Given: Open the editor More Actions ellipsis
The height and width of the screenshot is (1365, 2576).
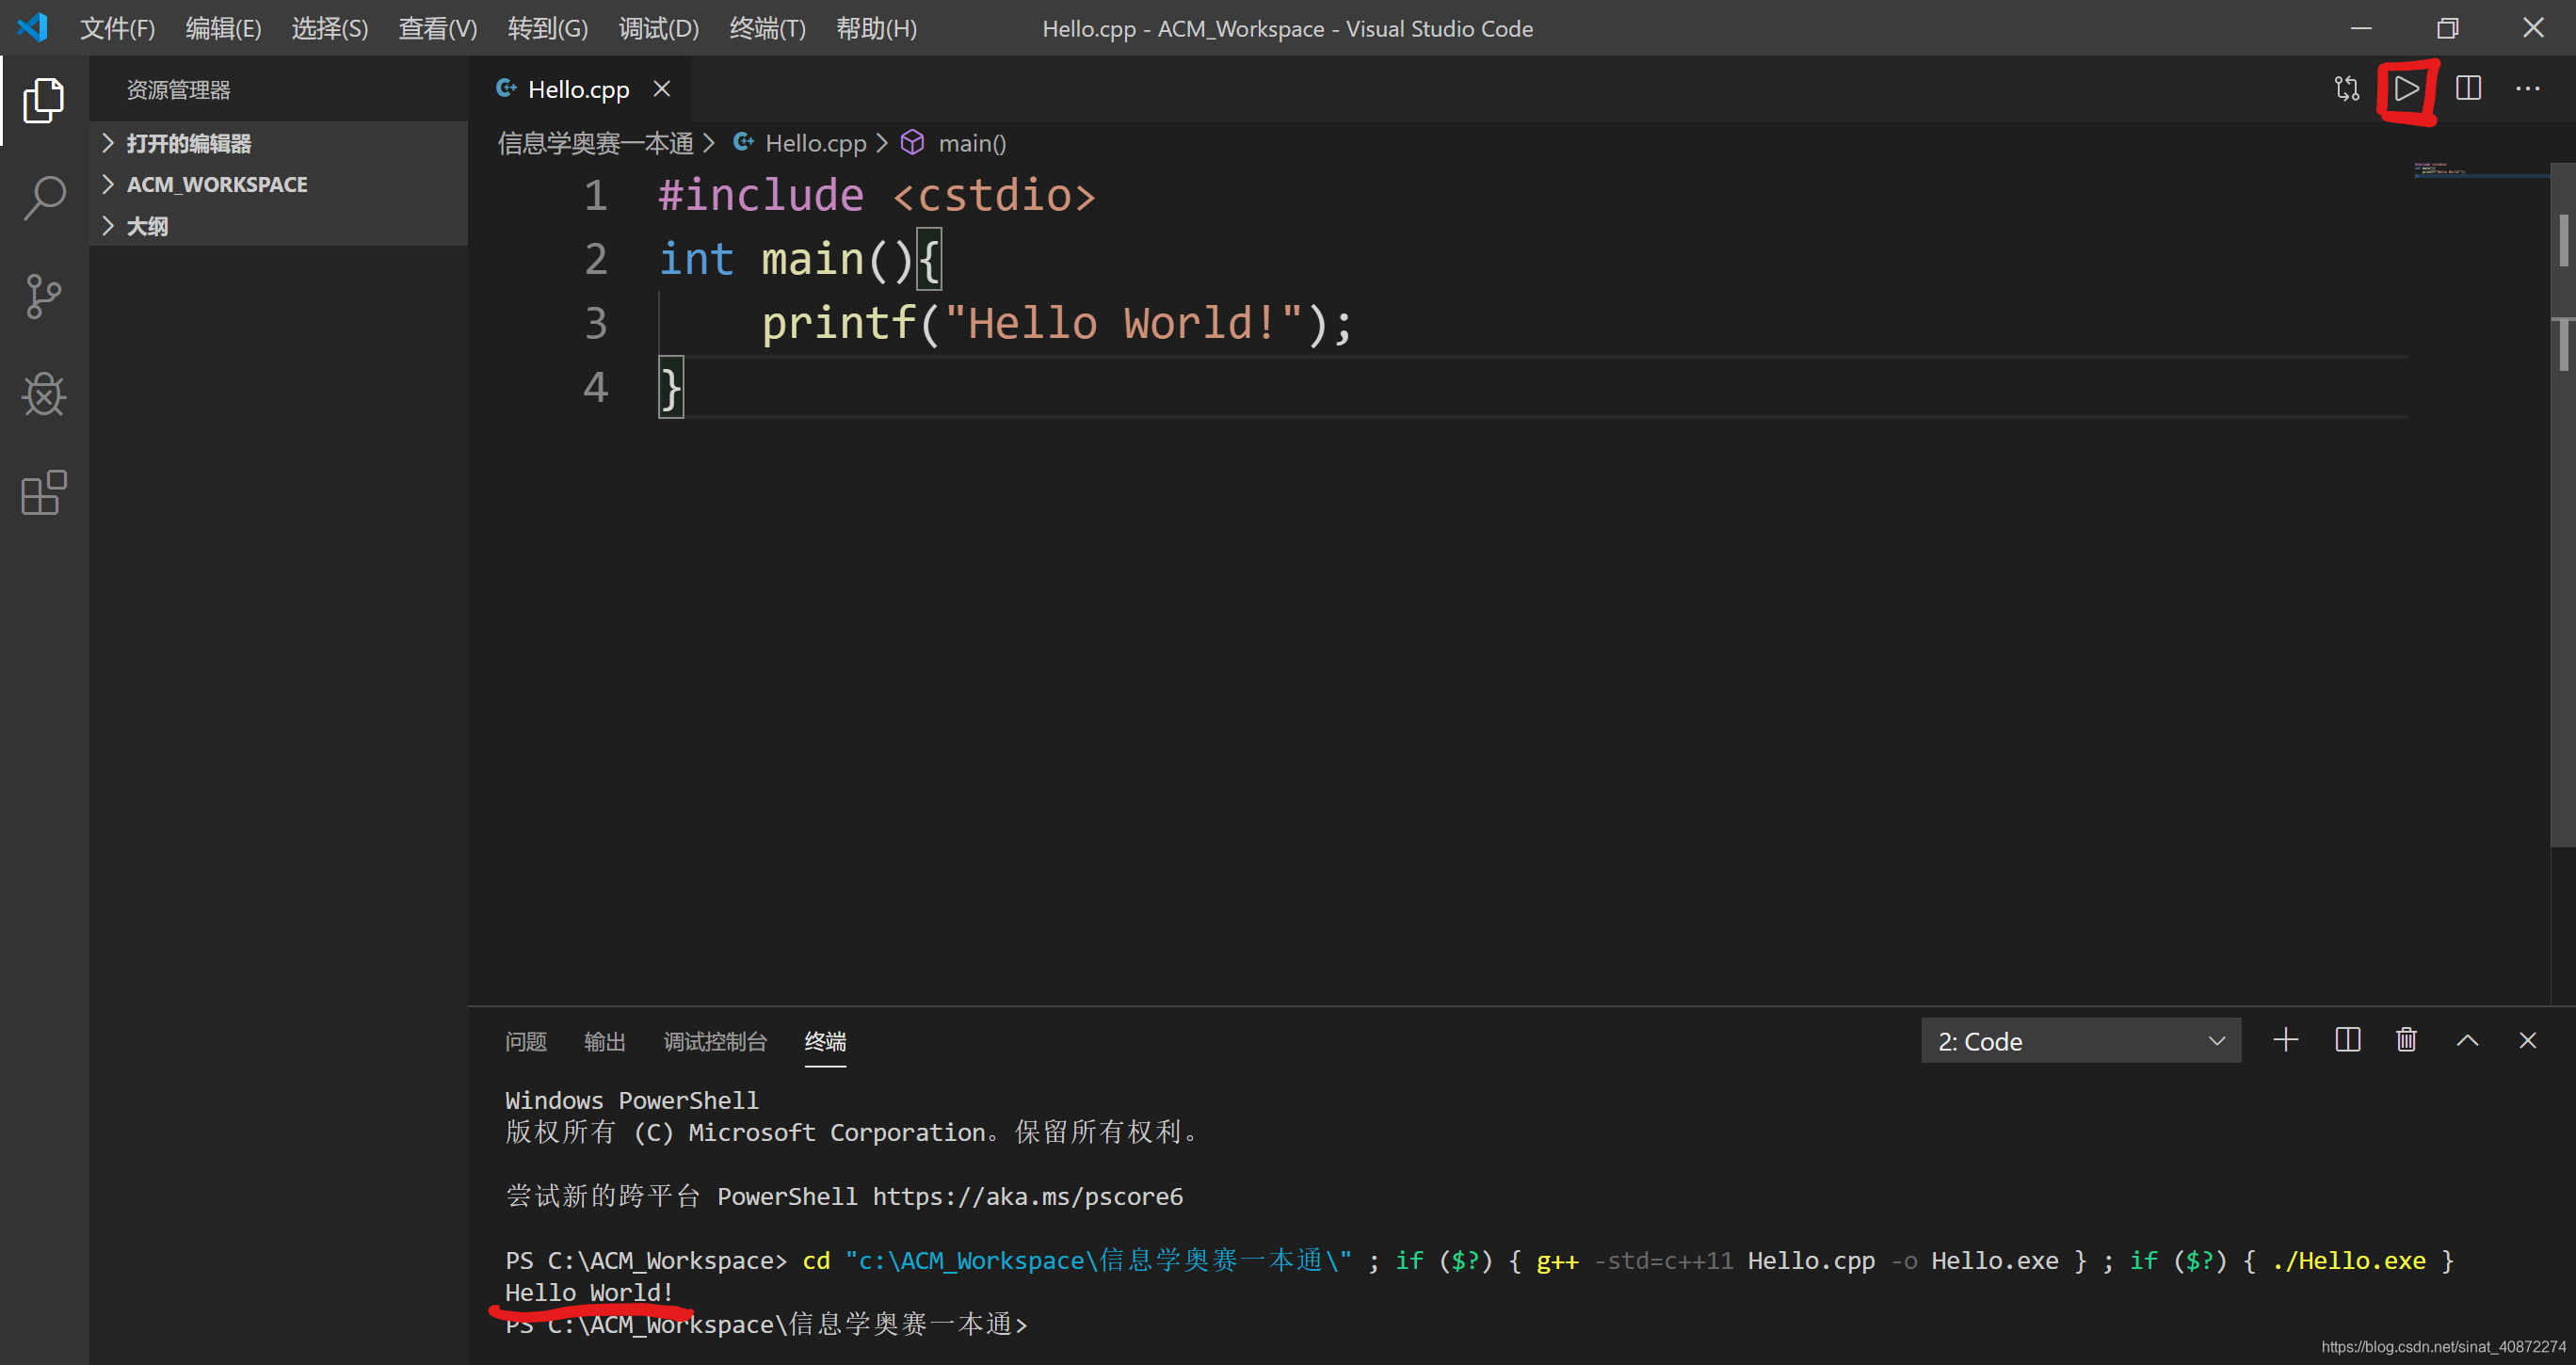Looking at the screenshot, I should [2528, 89].
